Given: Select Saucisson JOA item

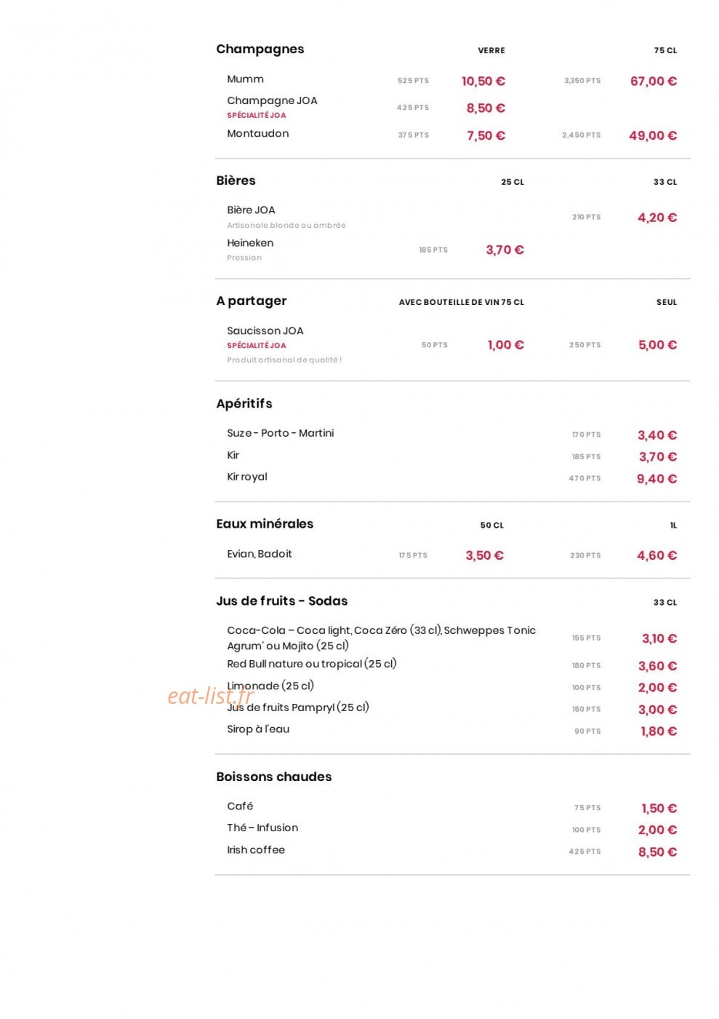Looking at the screenshot, I should 265,330.
